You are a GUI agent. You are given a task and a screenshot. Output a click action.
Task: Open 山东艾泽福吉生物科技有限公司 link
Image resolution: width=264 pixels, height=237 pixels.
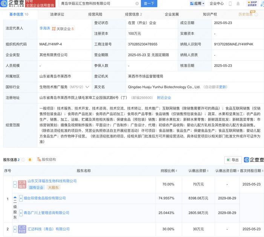pyautogui.click(x=52, y=181)
